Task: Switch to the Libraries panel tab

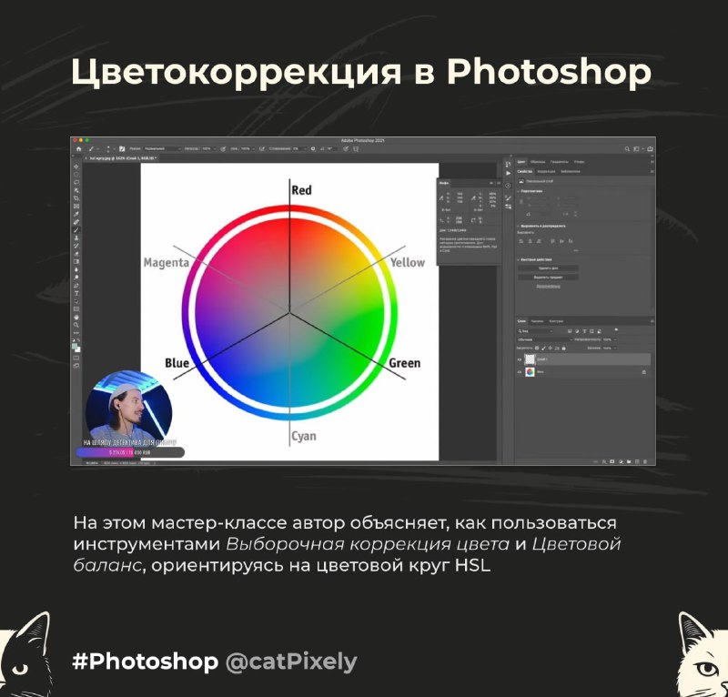Action: click(x=571, y=171)
